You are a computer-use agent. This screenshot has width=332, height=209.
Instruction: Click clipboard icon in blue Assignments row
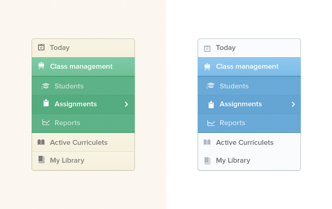pyautogui.click(x=211, y=104)
